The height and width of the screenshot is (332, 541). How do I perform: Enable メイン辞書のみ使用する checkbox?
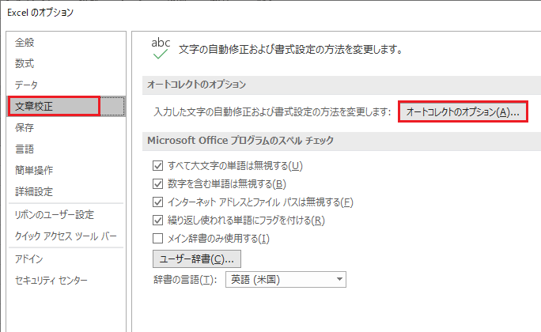coord(157,239)
